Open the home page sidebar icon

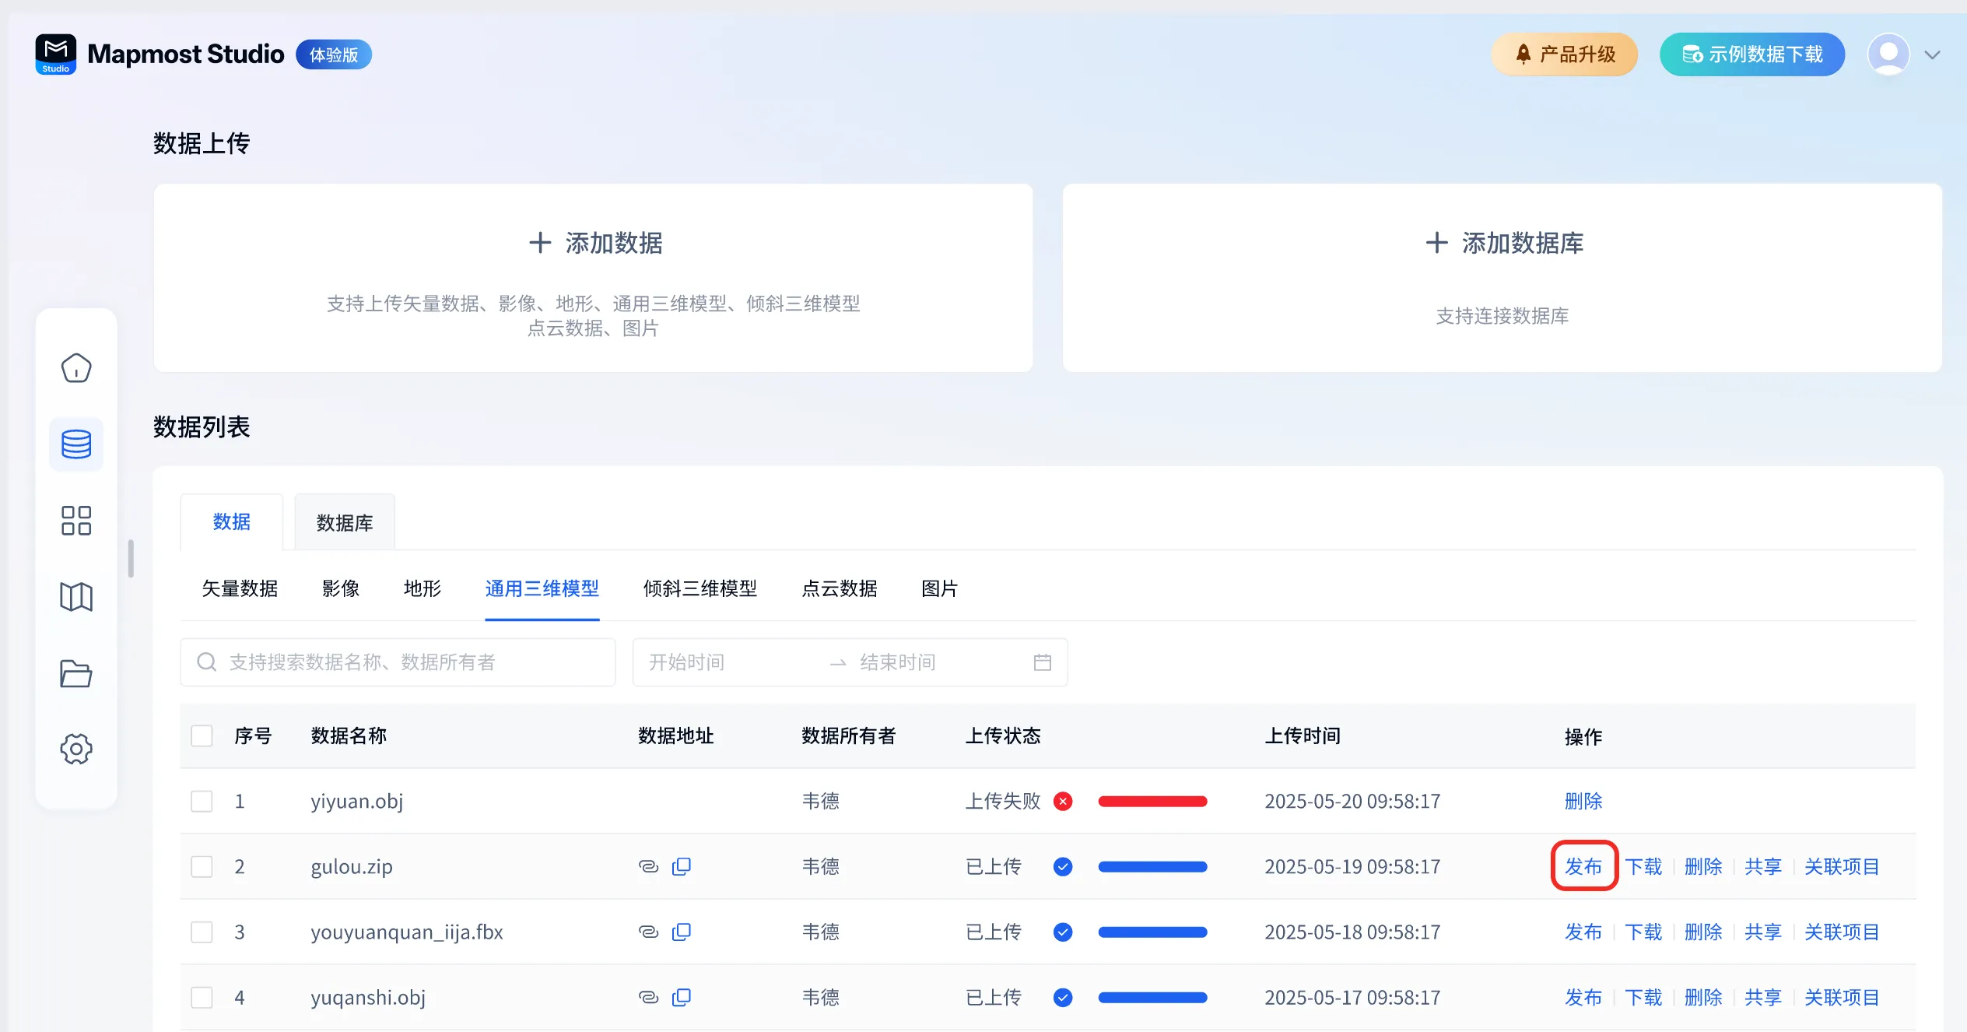(x=76, y=368)
